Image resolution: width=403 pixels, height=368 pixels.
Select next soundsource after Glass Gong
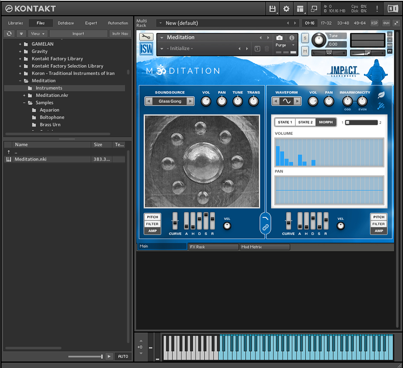[190, 101]
